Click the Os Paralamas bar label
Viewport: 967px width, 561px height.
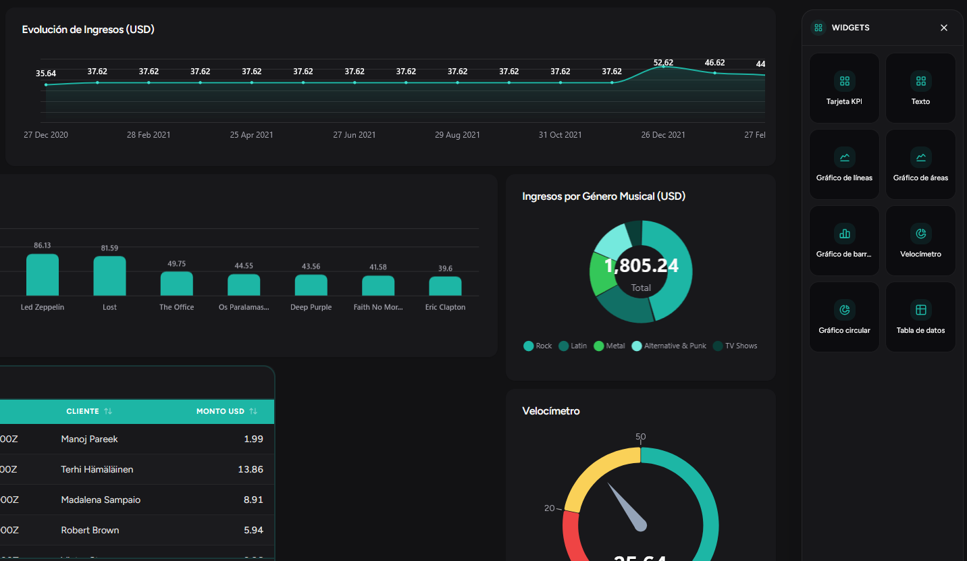[244, 307]
